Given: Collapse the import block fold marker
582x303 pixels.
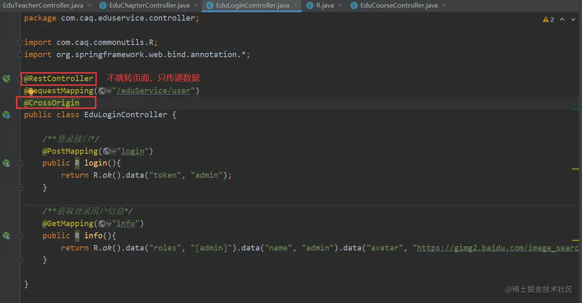Looking at the screenshot, I should pyautogui.click(x=20, y=42).
